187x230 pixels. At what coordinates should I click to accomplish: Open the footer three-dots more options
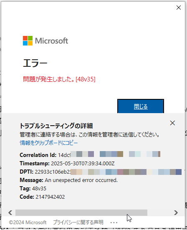coord(114,222)
